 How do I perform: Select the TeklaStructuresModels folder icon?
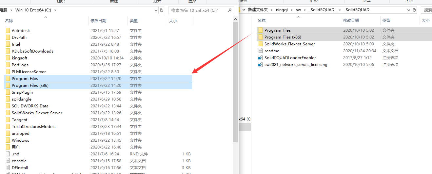tap(8, 127)
